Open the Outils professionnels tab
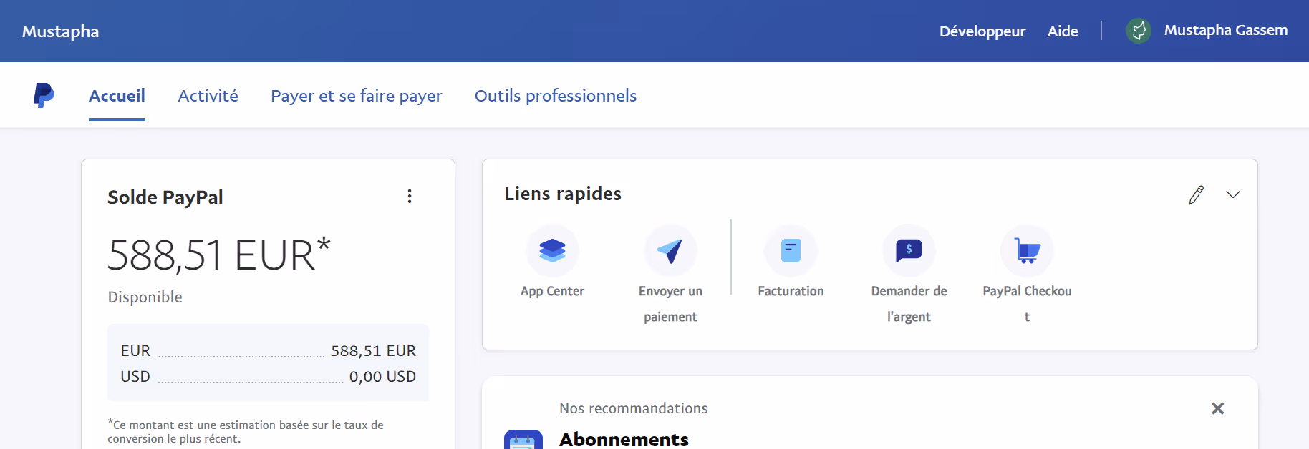The image size is (1309, 449). [x=556, y=96]
